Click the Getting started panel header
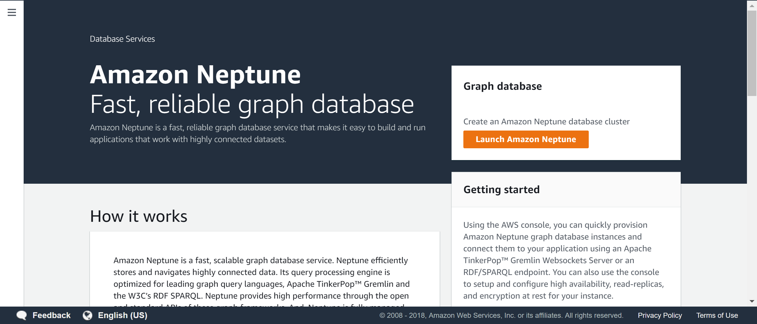Image resolution: width=757 pixels, height=324 pixels. point(502,189)
